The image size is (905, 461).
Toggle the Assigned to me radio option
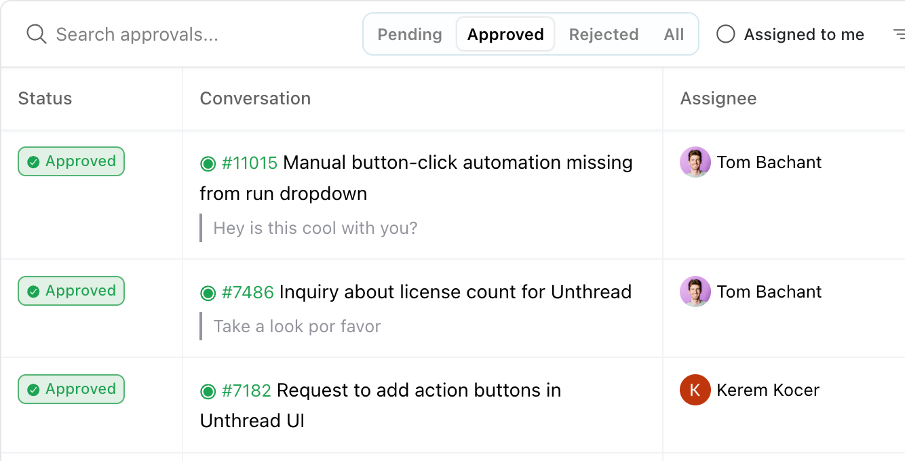click(726, 34)
